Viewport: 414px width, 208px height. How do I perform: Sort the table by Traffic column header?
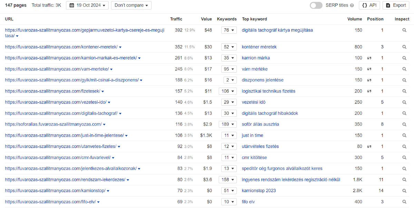(176, 19)
